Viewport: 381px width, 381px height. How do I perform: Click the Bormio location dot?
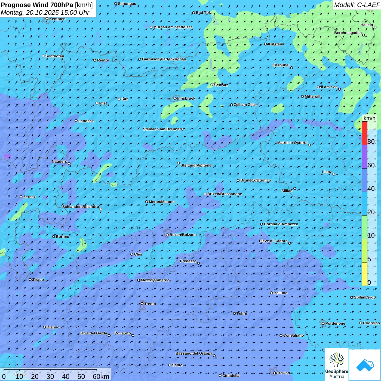point(54,236)
